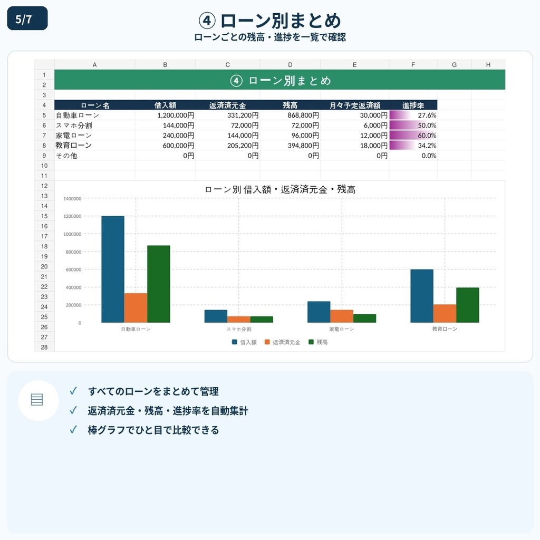Click the 240,000円 cell
Image resolution: width=540 pixels, height=540 pixels.
coord(165,136)
